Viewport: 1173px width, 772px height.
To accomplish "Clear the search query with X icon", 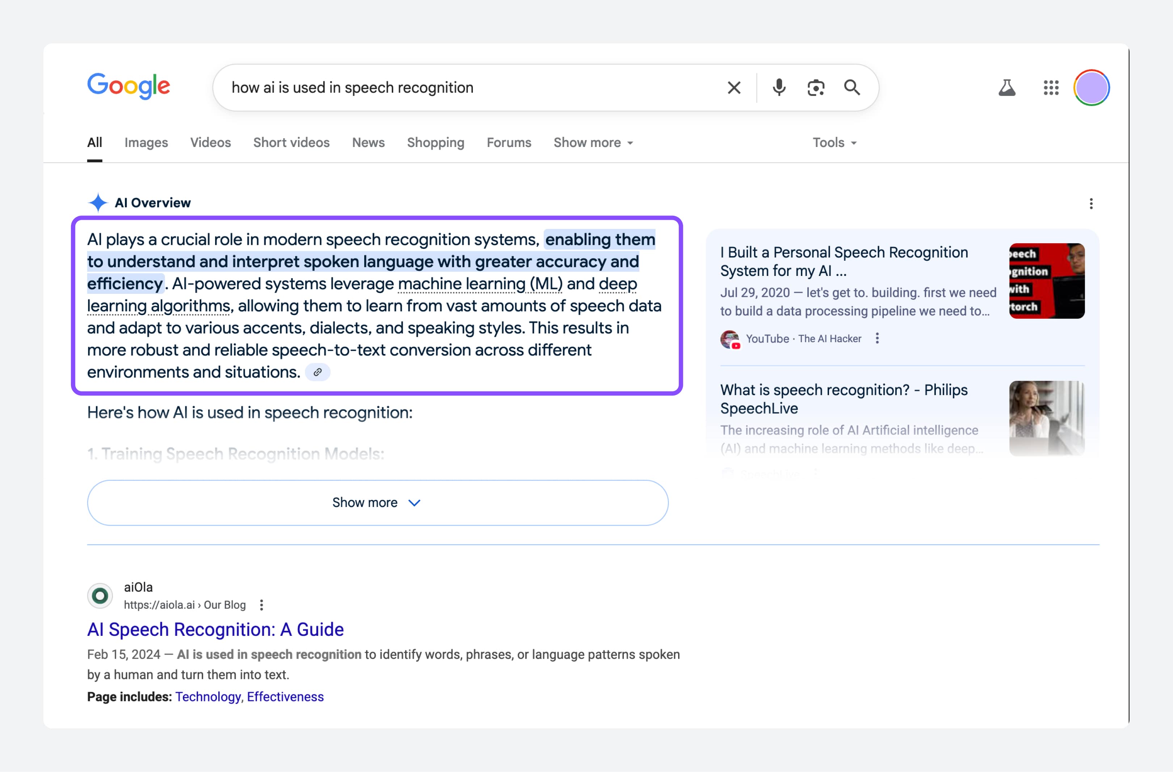I will 734,88.
